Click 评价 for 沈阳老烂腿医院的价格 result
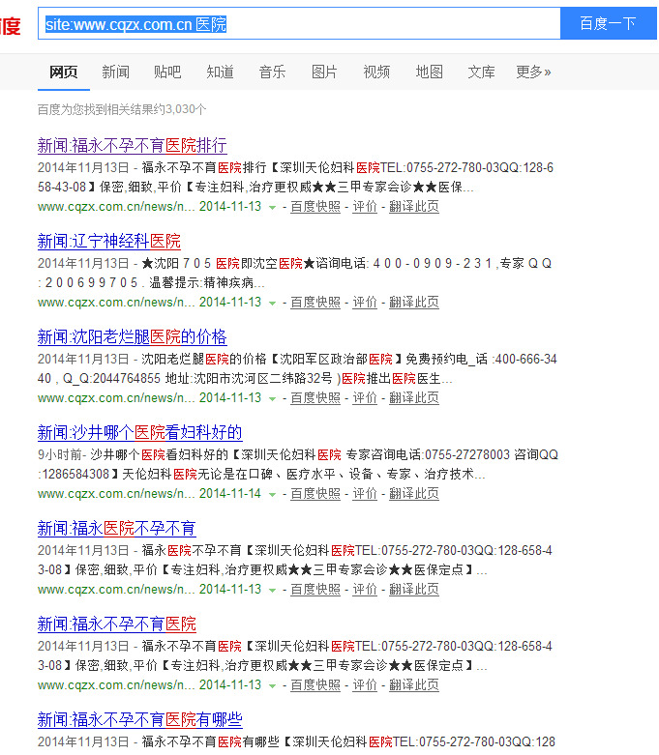The width and height of the screenshot is (659, 755). pyautogui.click(x=365, y=398)
